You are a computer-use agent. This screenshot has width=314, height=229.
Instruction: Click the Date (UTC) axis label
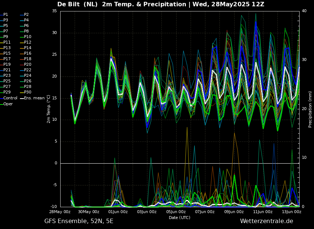click(x=180, y=218)
